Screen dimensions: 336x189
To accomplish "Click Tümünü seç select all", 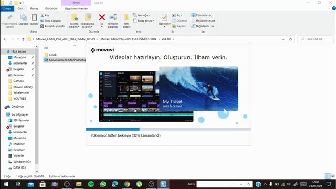I will click(202, 15).
